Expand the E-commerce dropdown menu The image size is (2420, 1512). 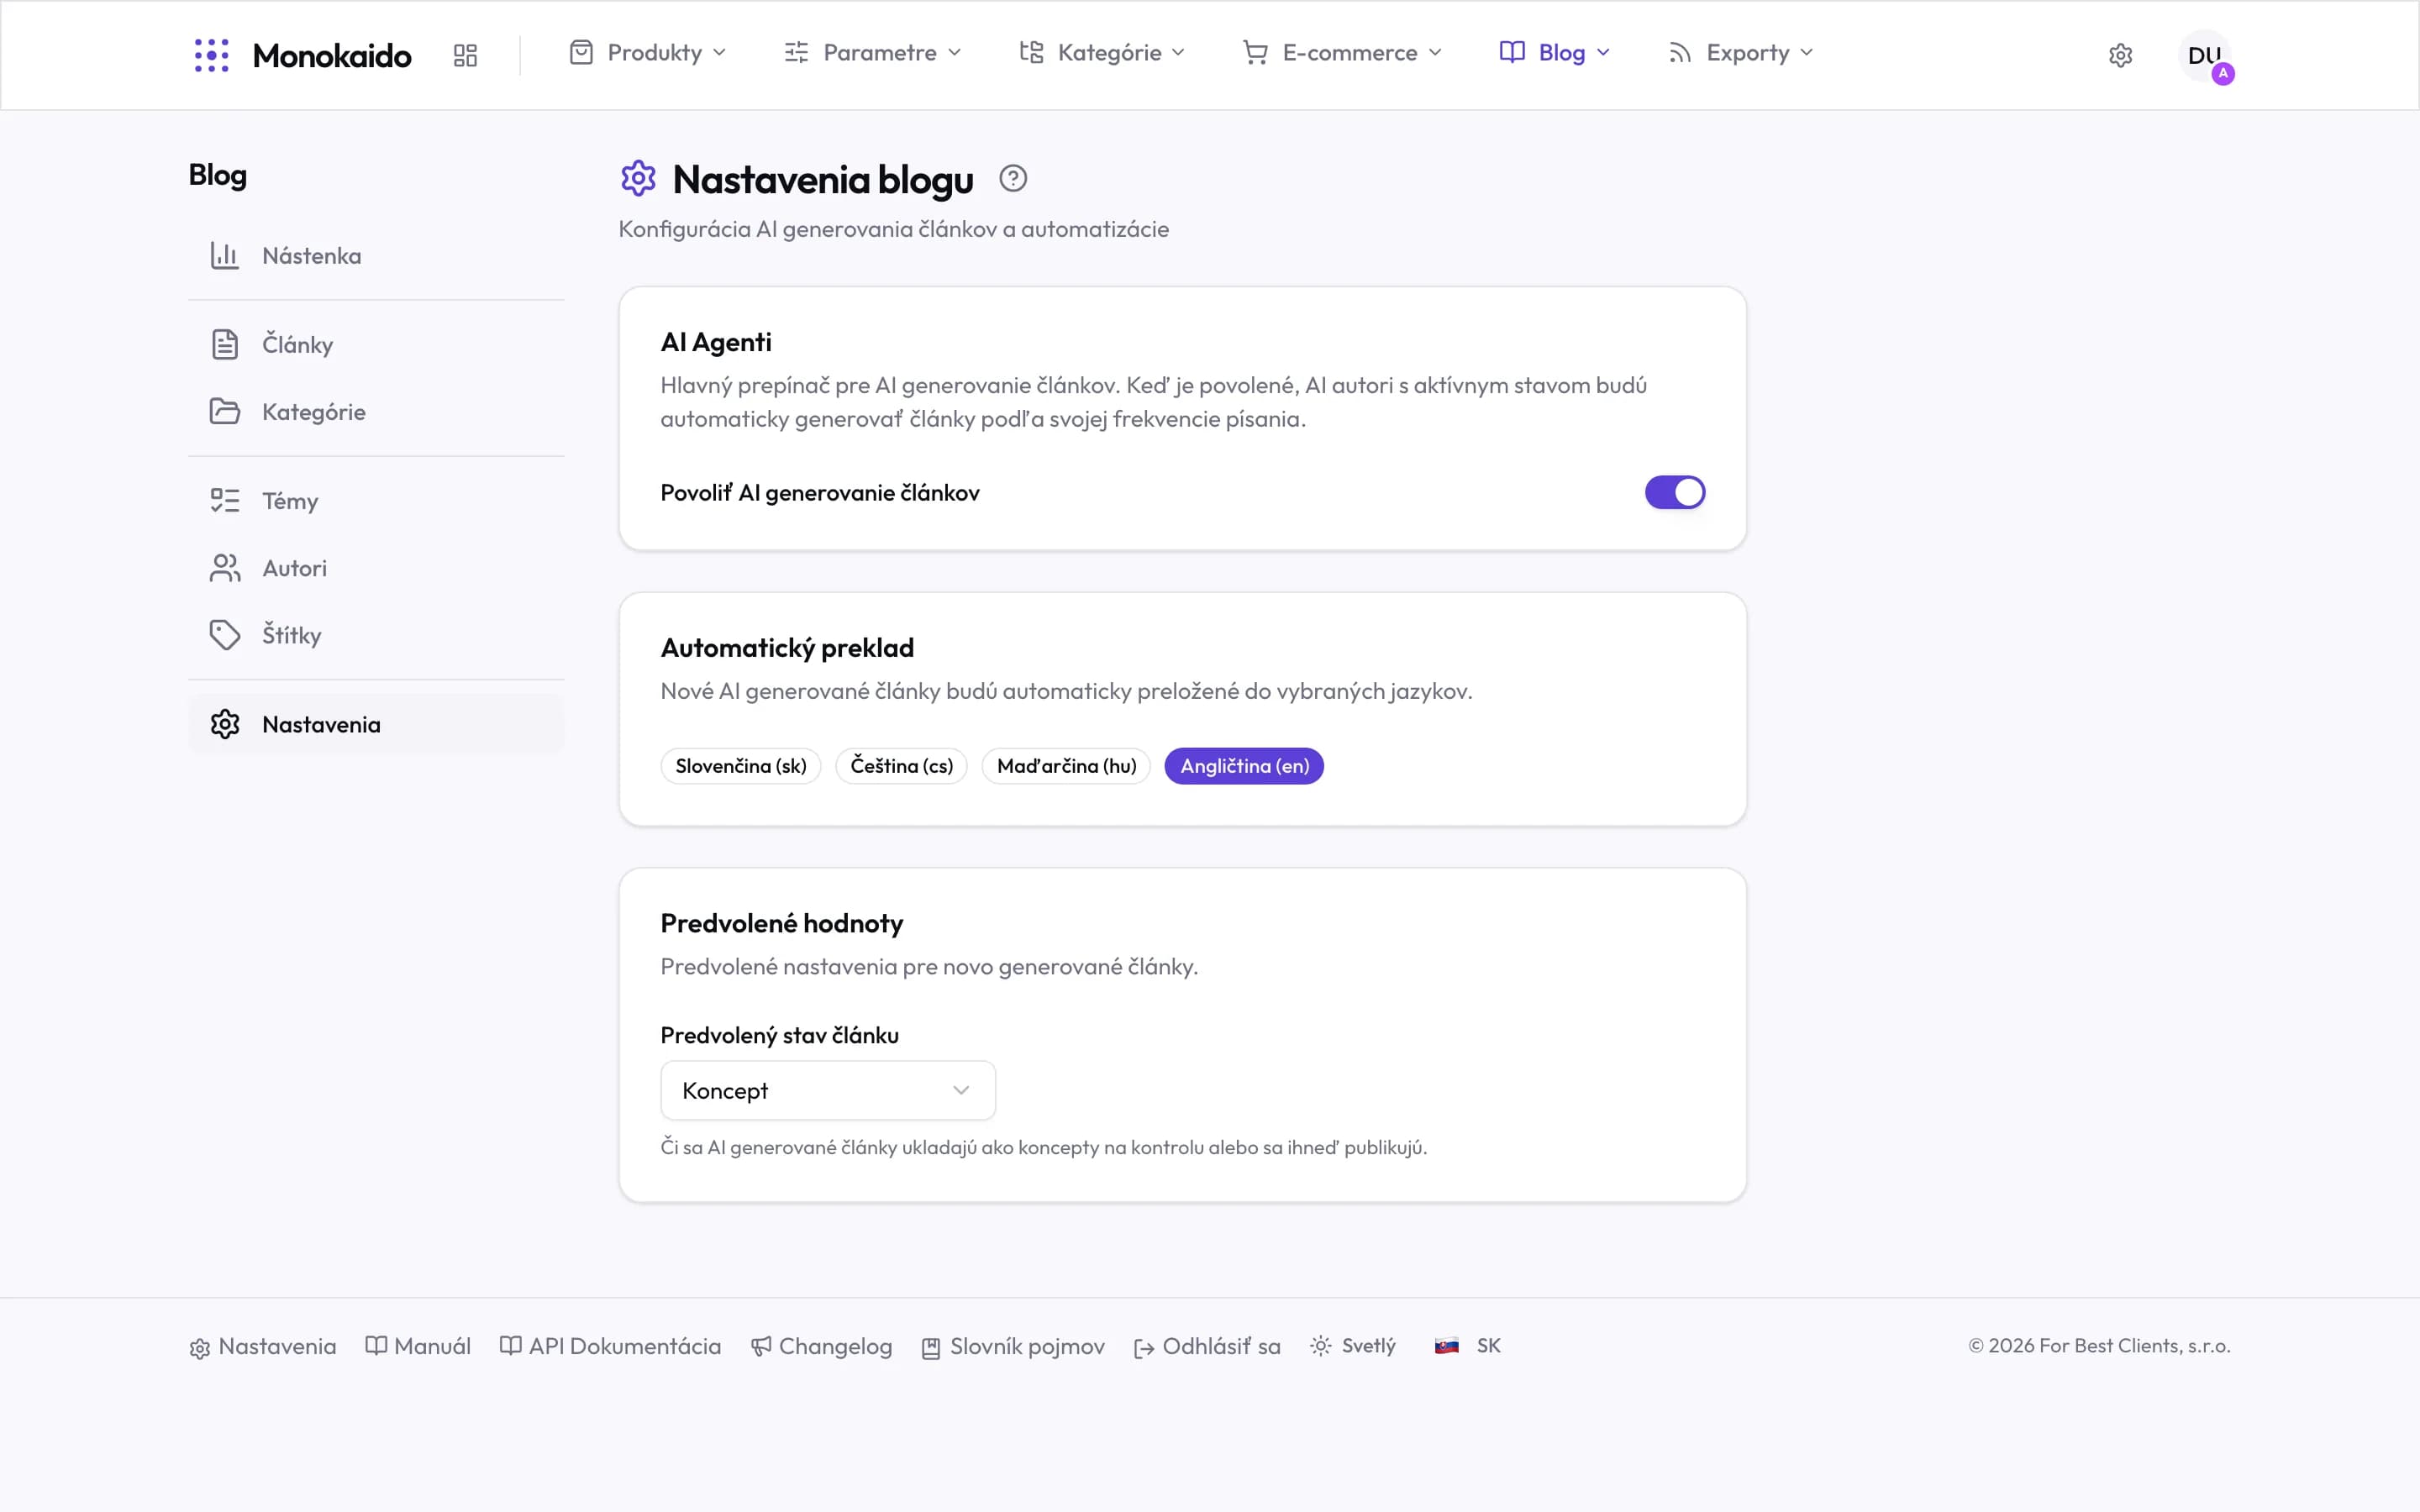click(1342, 53)
